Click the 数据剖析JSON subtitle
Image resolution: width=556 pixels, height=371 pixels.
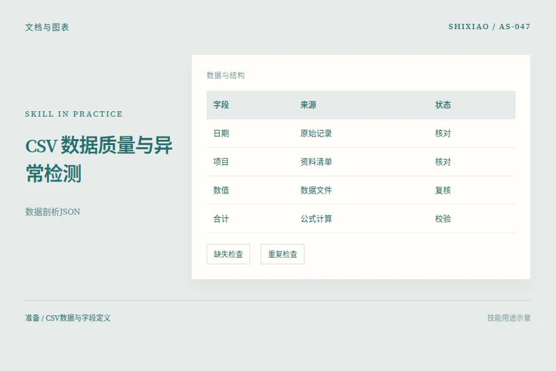[52, 212]
